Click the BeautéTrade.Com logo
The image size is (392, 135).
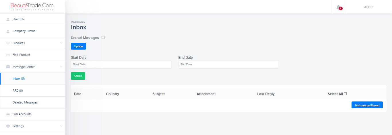32,7
